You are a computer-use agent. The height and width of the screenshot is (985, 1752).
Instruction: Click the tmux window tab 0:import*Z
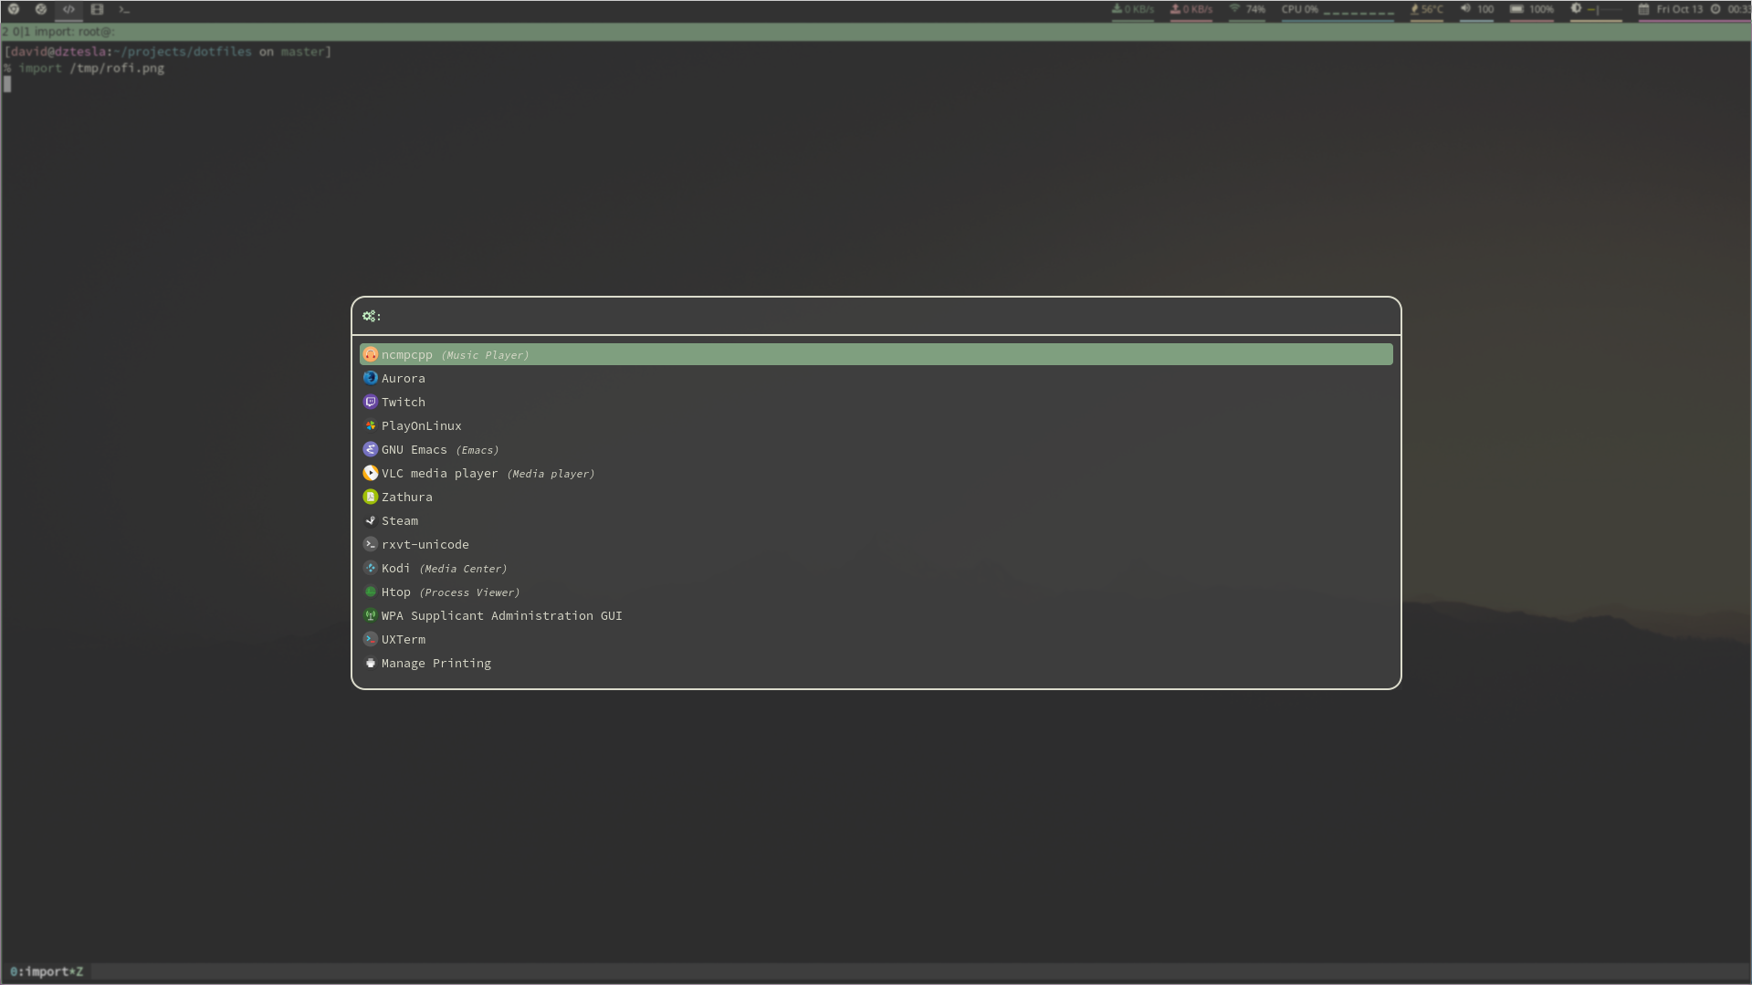47,971
